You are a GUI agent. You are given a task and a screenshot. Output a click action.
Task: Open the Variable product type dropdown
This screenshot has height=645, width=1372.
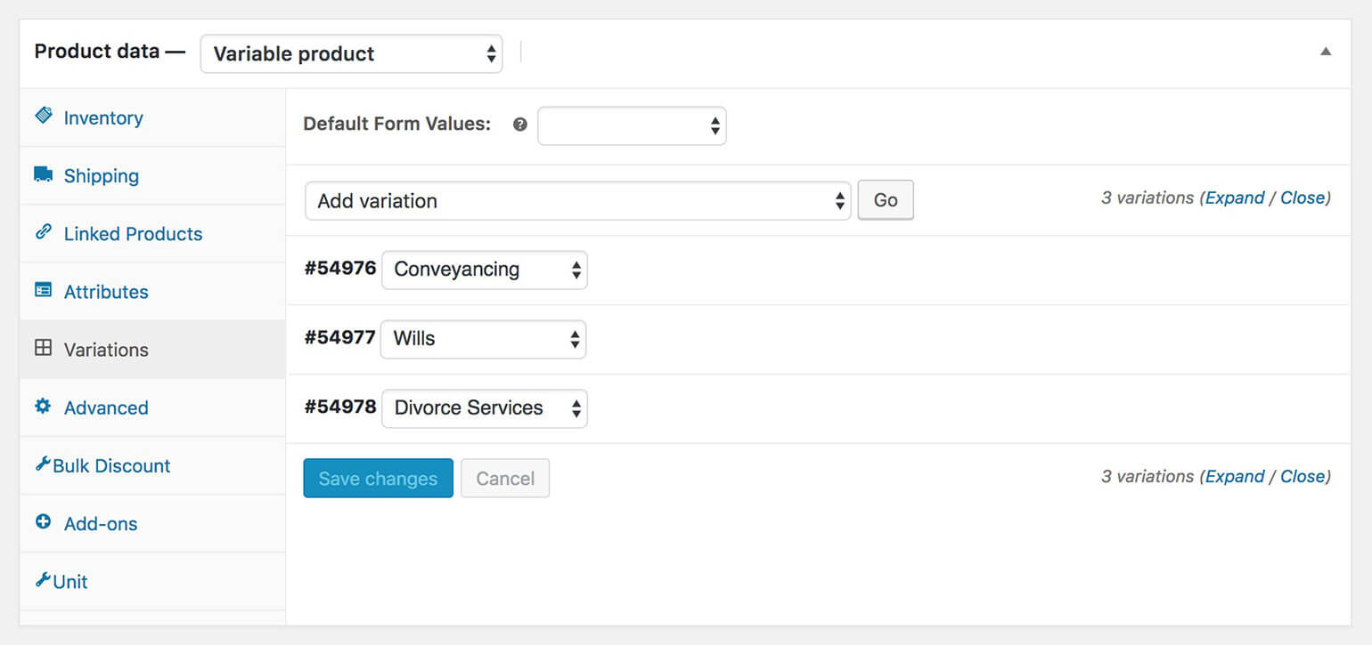(351, 53)
